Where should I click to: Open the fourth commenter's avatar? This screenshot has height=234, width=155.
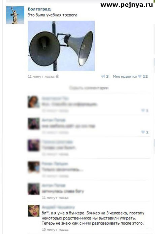click(x=34, y=167)
